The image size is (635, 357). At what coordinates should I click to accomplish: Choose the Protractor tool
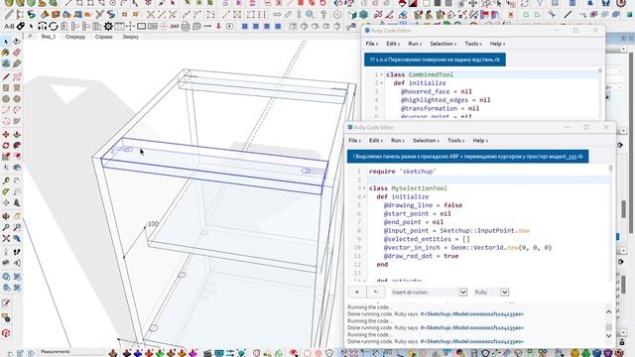point(6,191)
